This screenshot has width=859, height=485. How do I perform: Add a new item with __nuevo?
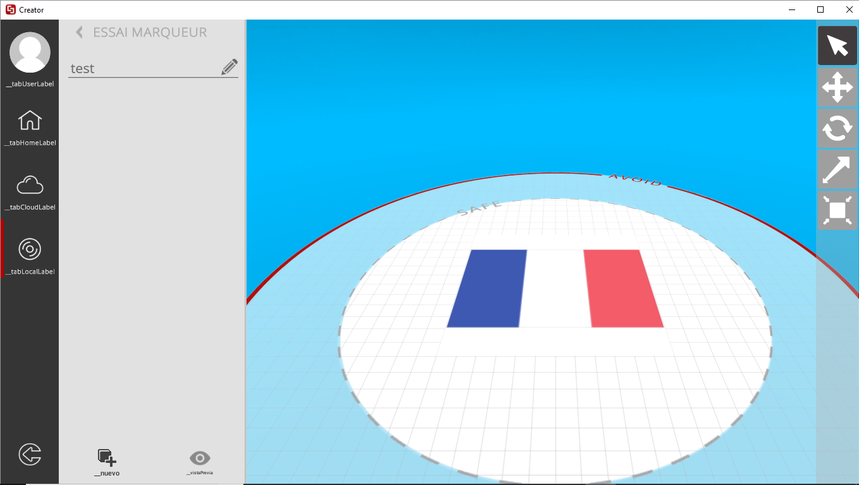[x=107, y=463]
